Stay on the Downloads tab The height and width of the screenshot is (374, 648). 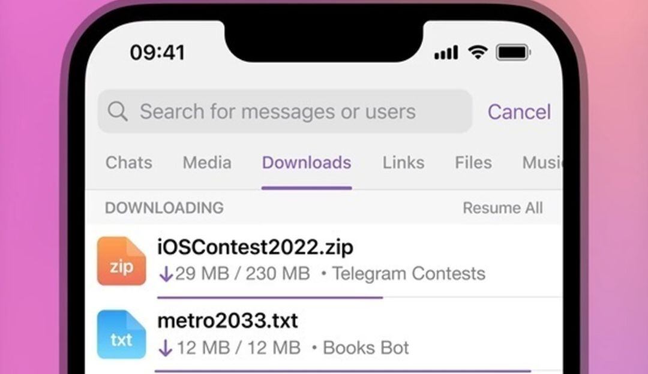pos(306,162)
